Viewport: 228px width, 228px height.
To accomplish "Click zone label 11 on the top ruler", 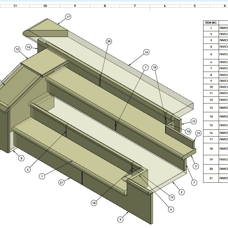I will (15, 6).
